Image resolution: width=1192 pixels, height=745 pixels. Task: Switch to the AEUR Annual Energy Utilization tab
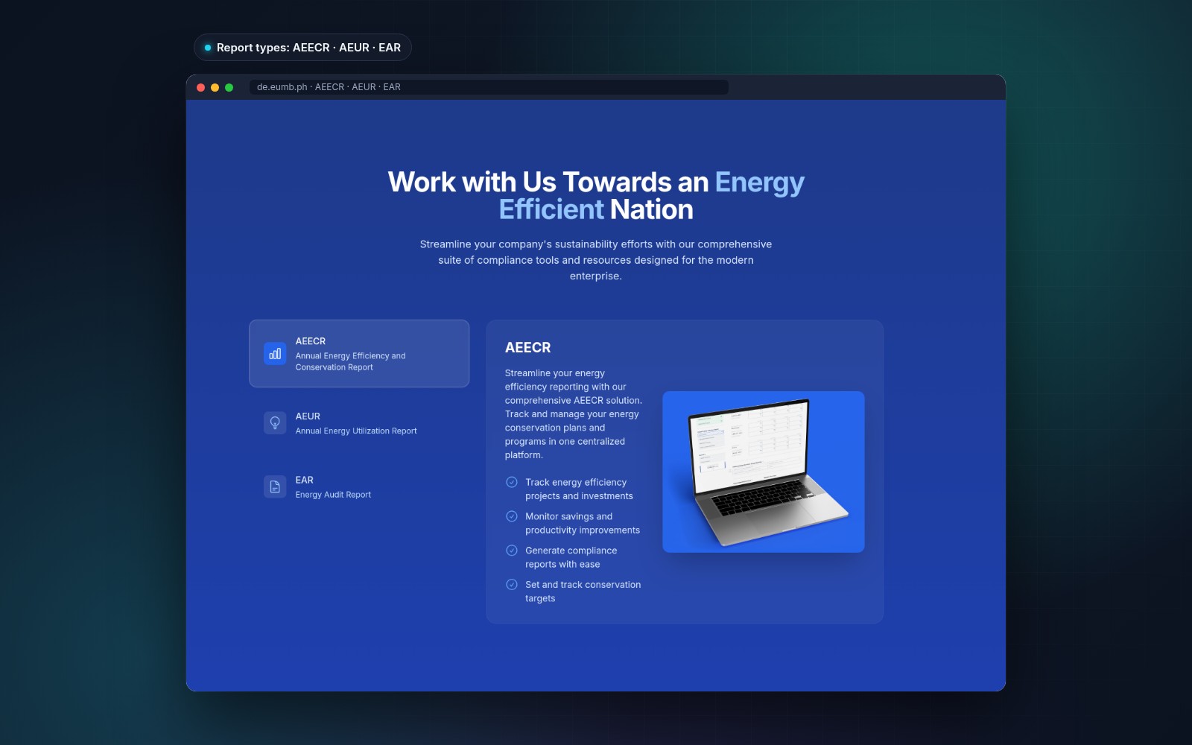point(359,423)
